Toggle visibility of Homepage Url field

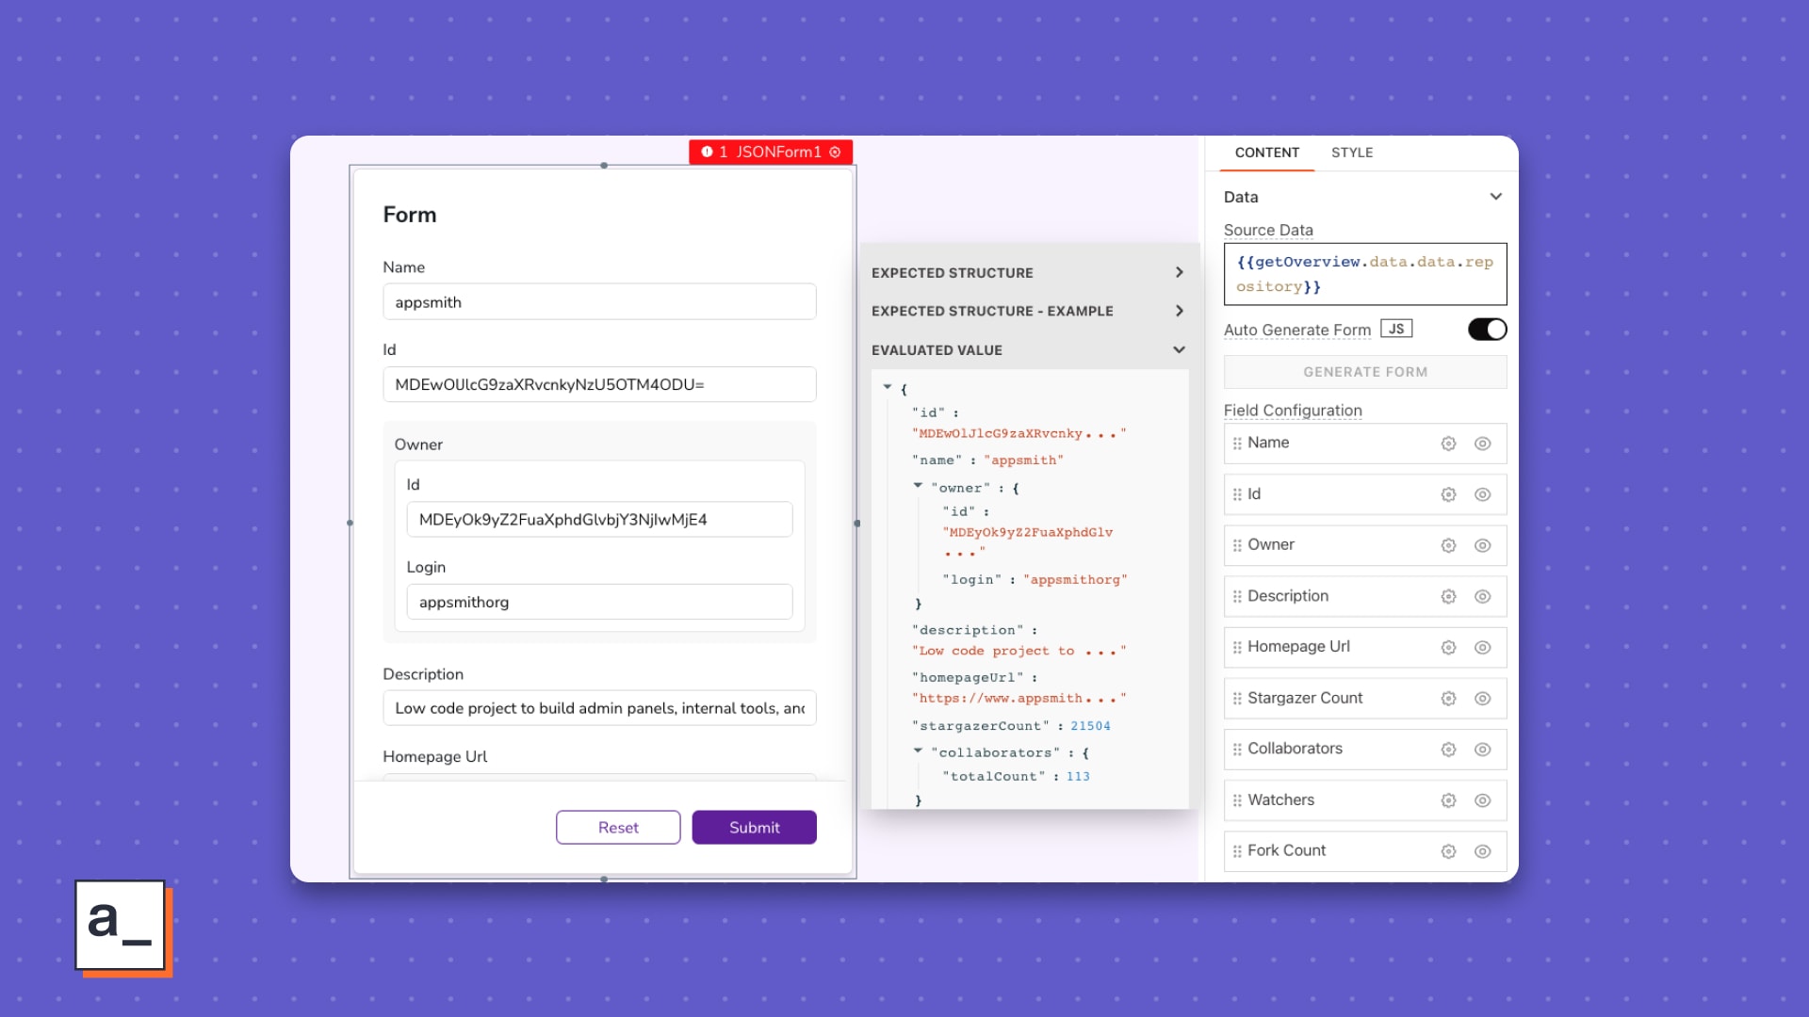[x=1482, y=647]
